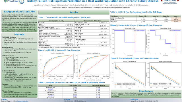
Task: Select the Sensitivity row label in Table 2
Action: click(x=51, y=93)
